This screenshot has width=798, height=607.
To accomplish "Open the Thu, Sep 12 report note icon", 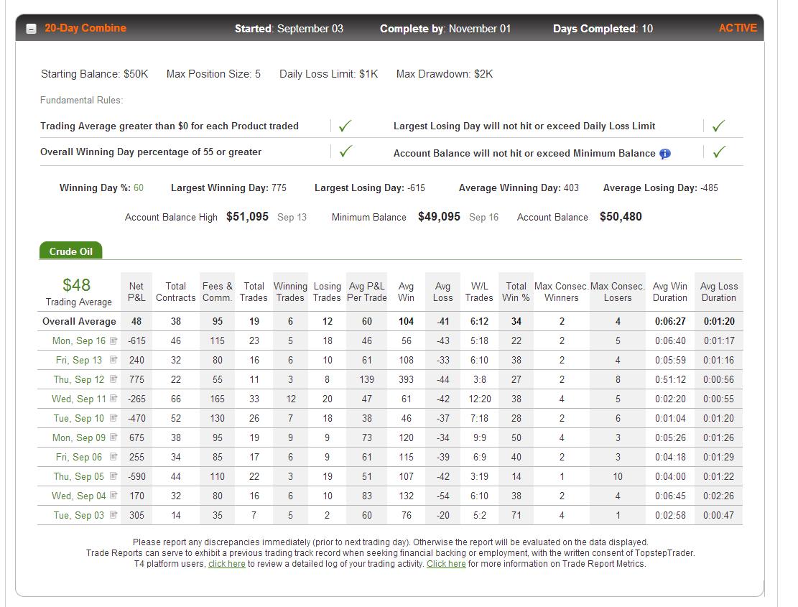I will pos(113,379).
